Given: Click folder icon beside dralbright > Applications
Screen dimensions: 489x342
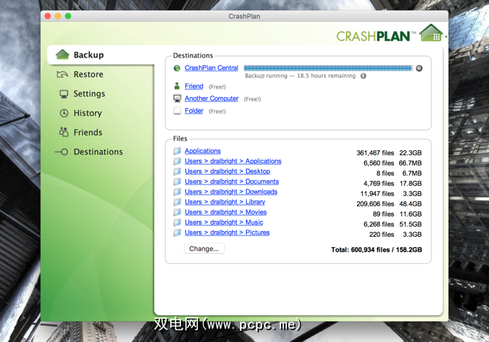Looking at the screenshot, I should tap(177, 161).
